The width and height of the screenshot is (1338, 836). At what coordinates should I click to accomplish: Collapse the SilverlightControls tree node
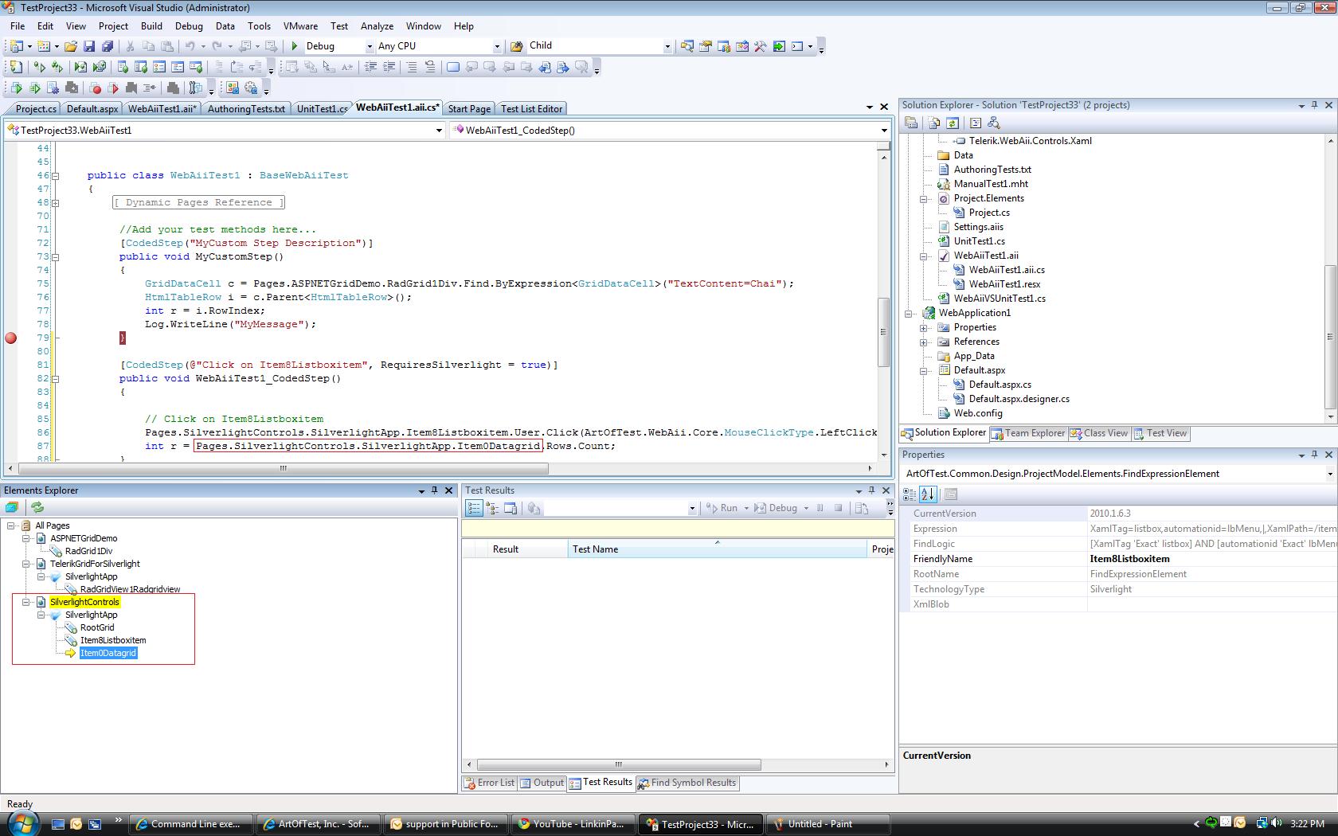(x=26, y=602)
